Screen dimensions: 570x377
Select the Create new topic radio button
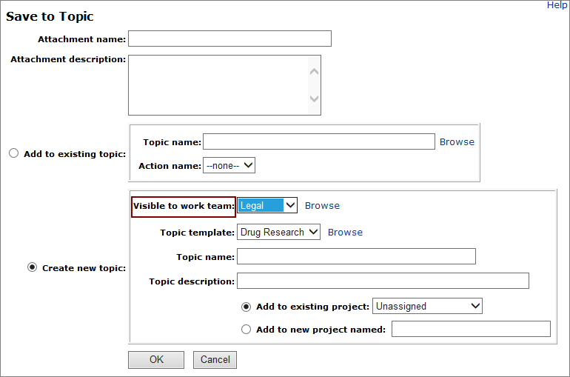[x=33, y=267]
